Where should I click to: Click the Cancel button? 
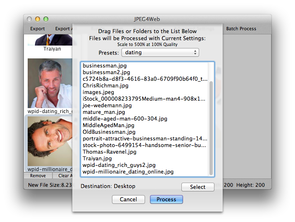128,199
